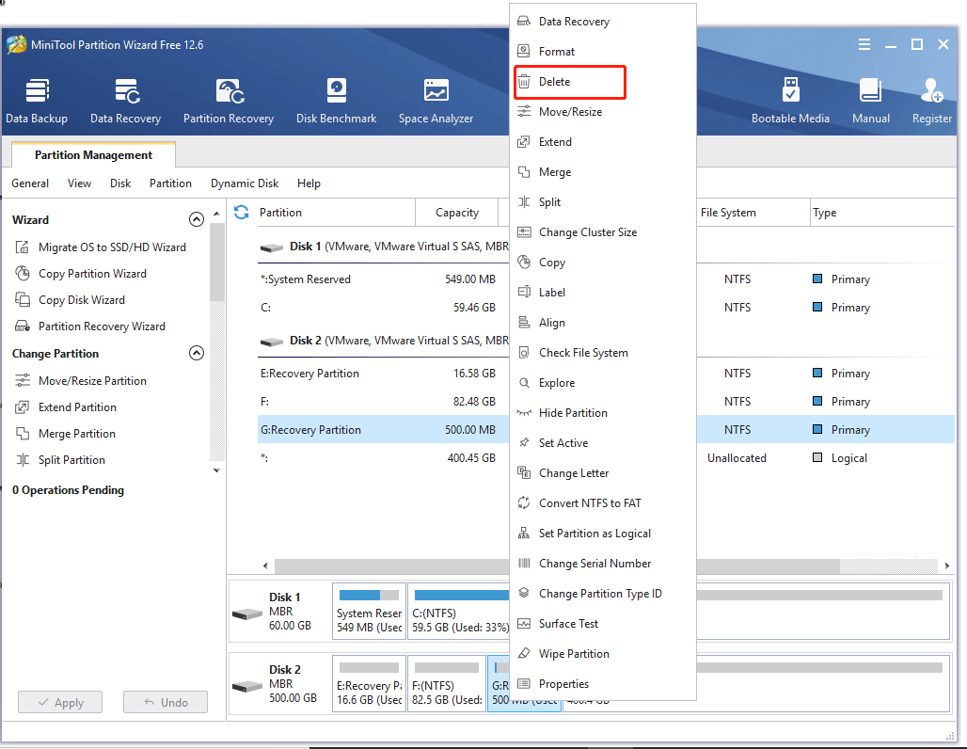The image size is (967, 749).
Task: Click horizontal scrollbar left arrow
Action: click(265, 566)
